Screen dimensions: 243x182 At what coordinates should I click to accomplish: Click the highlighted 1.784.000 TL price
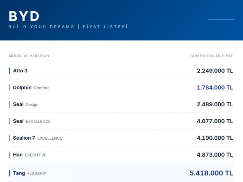215,88
